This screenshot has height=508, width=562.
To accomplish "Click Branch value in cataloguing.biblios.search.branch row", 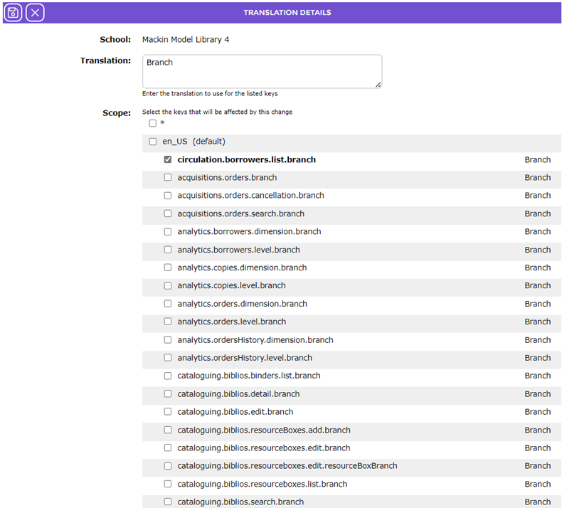I will tap(538, 502).
